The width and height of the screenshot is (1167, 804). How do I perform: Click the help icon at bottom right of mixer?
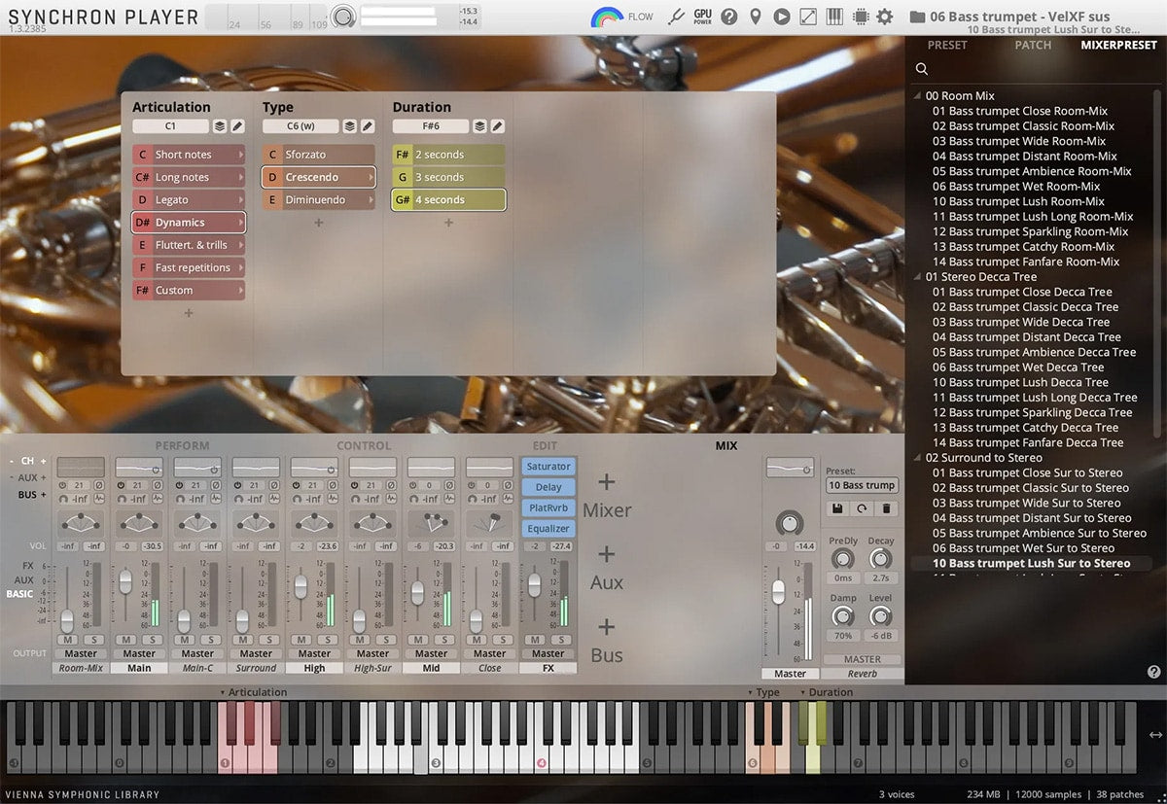[x=1153, y=672]
